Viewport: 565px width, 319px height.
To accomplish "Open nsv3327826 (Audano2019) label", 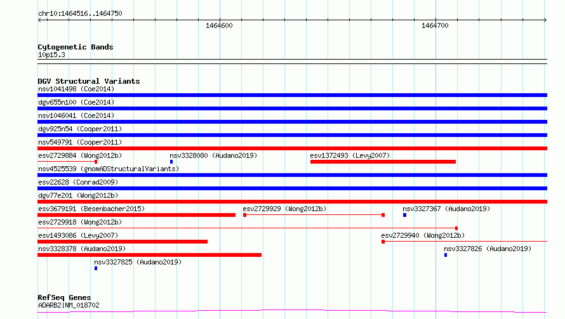I will 488,249.
